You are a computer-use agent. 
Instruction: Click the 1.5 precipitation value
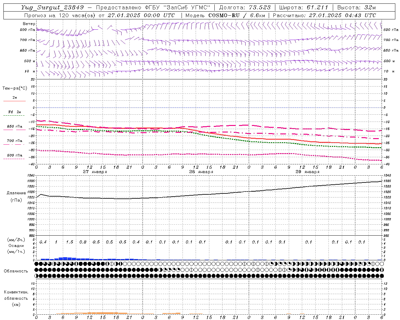point(69,242)
